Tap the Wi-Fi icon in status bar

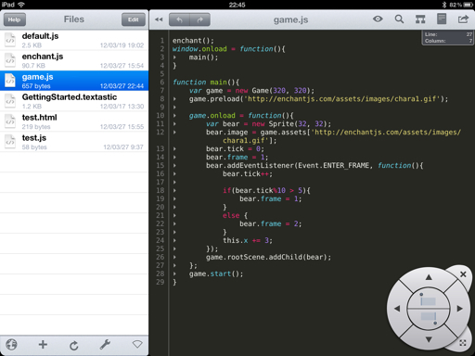tap(21, 5)
